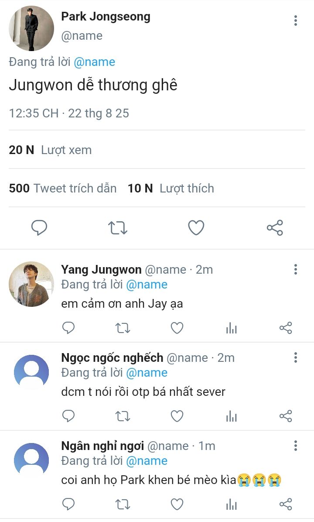Open Ngân nghỉ ngơi's options menu
Image resolution: width=314 pixels, height=522 pixels.
296,446
